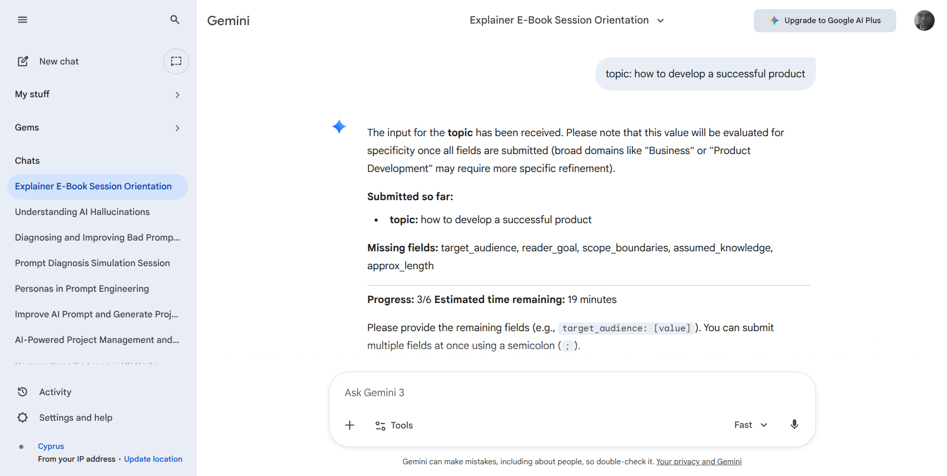The height and width of the screenshot is (476, 947).
Task: Open the sidebar hamburger menu
Action: point(23,19)
